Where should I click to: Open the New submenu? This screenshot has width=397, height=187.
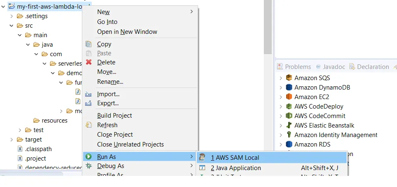click(x=140, y=12)
